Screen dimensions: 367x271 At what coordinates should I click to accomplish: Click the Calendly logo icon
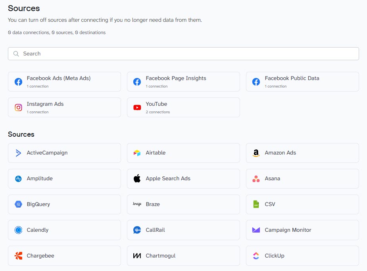[x=18, y=230]
